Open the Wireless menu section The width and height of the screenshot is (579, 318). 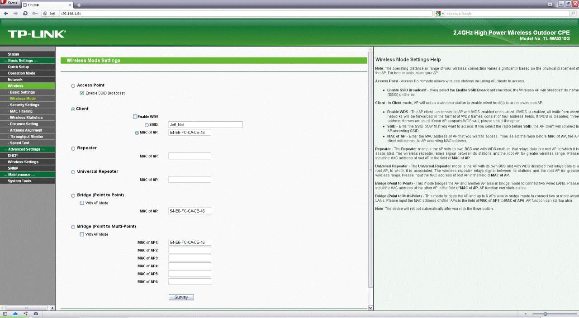point(28,86)
